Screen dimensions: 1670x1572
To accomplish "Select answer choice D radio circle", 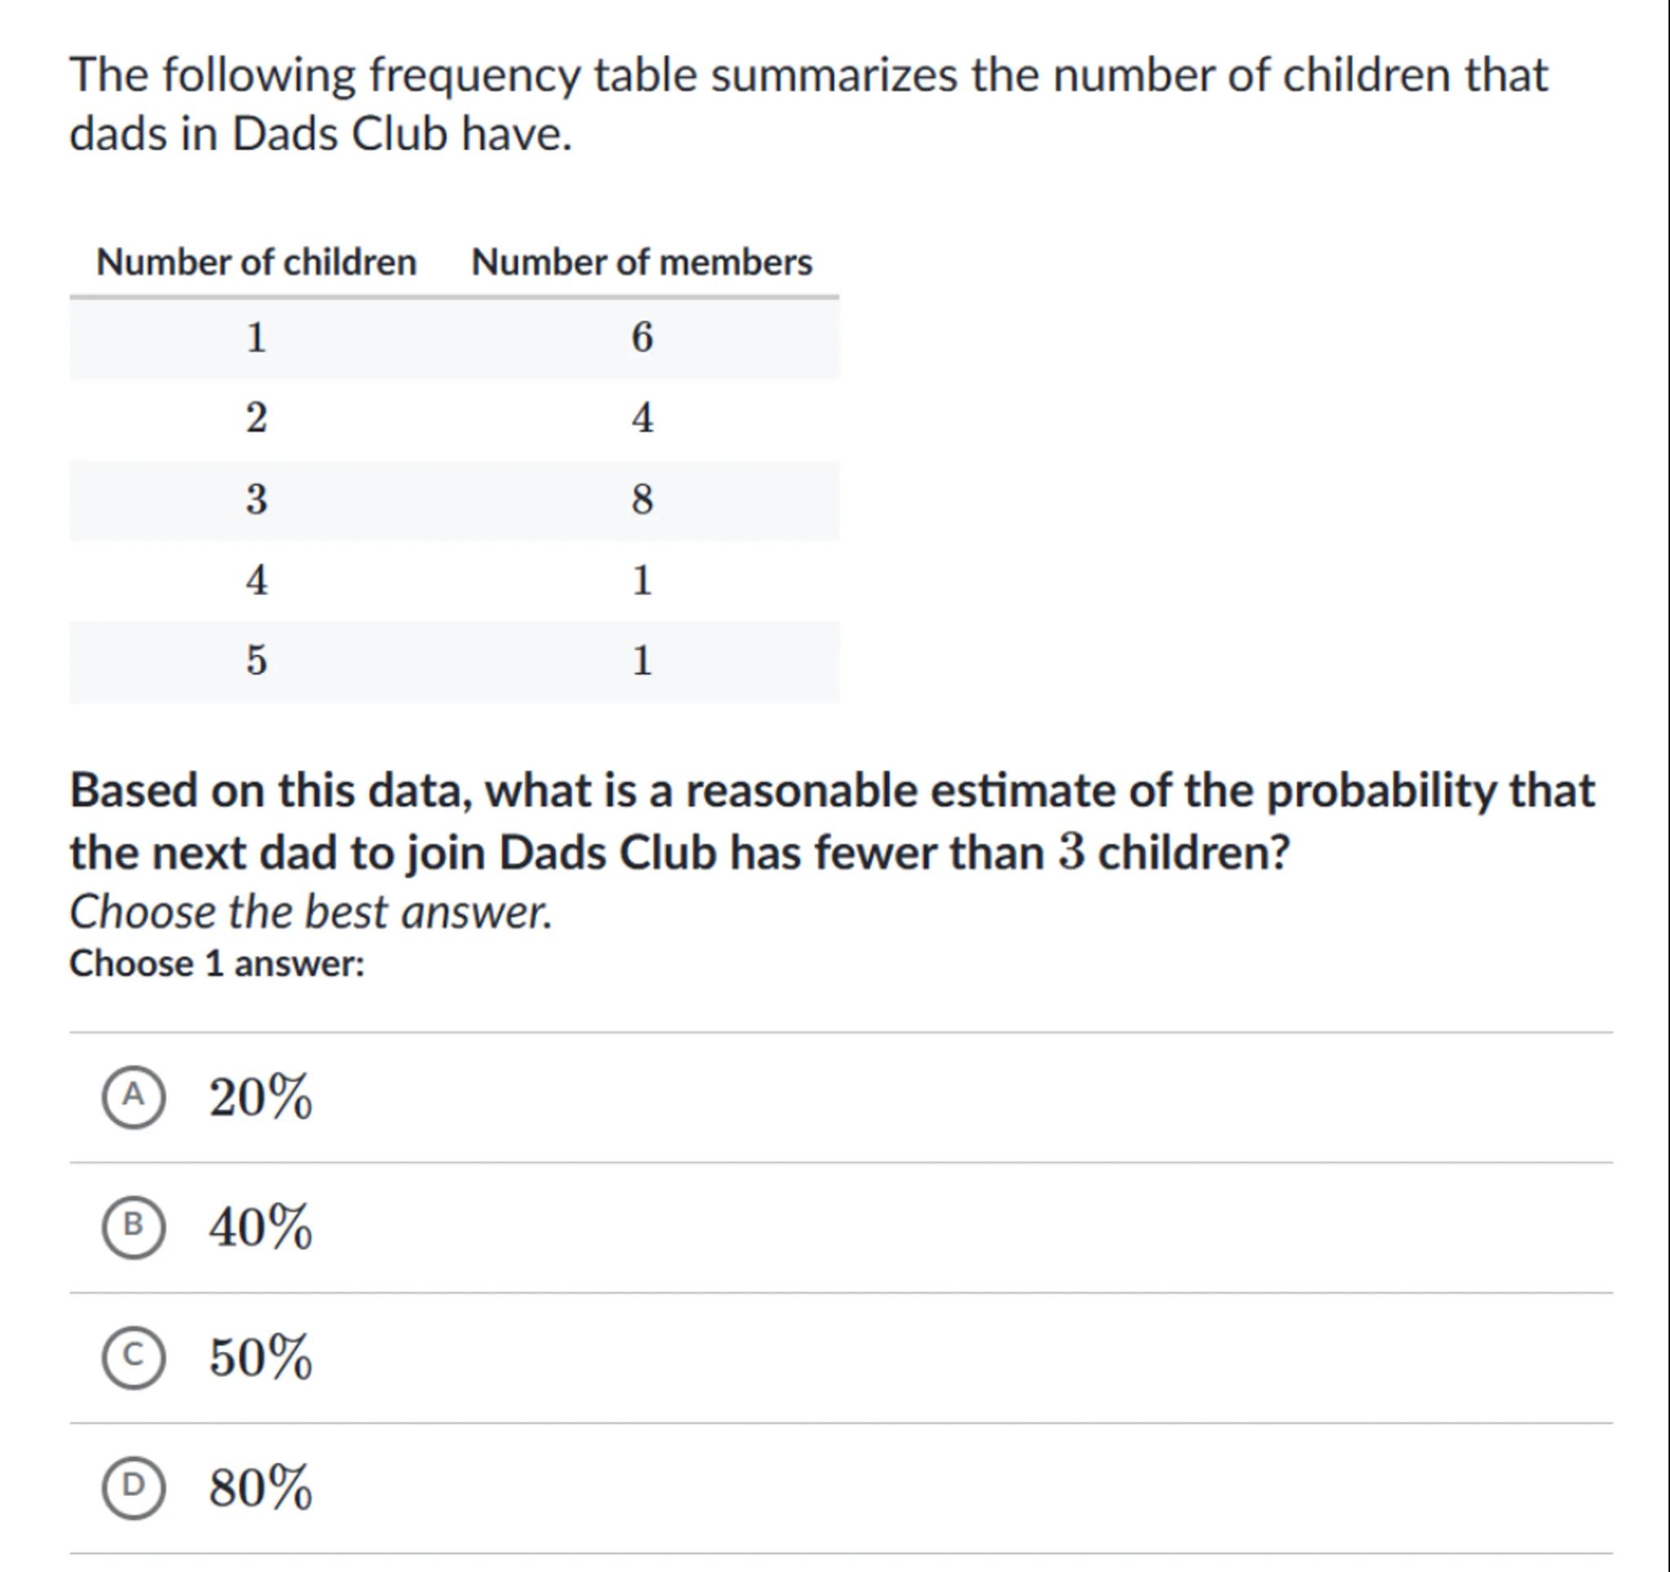I will [133, 1487].
